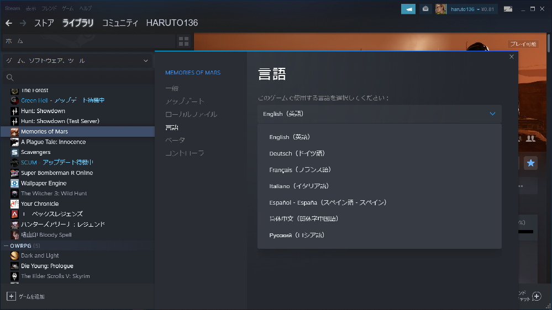Click the library search magnifier icon
Screen dimensions: 552x310
coord(10,77)
